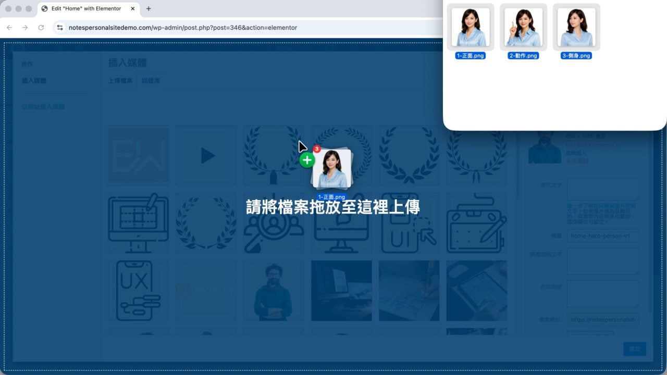Select the EW logo media thumbnail
The image size is (667, 375).
pos(138,155)
